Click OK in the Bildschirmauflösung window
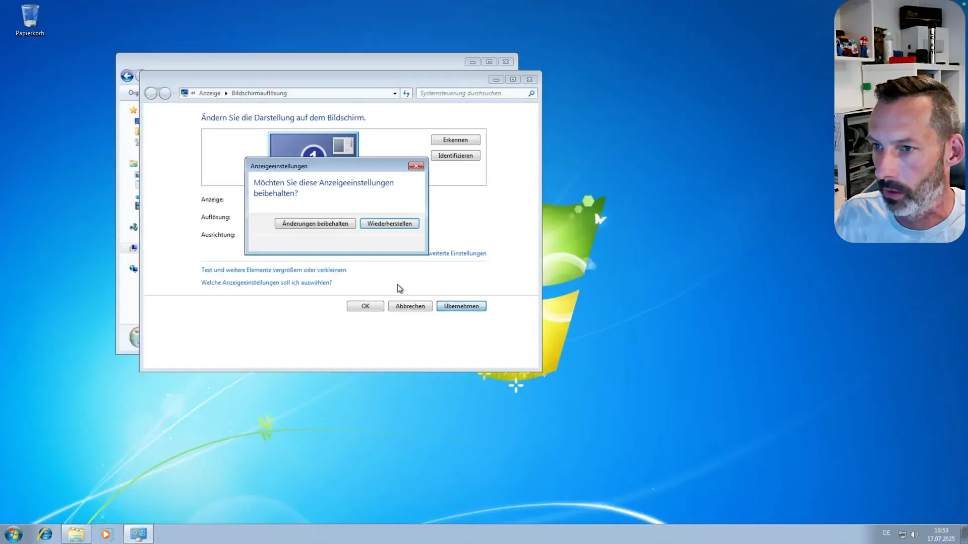Image resolution: width=968 pixels, height=544 pixels. coord(365,306)
